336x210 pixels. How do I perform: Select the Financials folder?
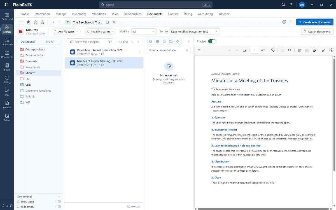38,61
